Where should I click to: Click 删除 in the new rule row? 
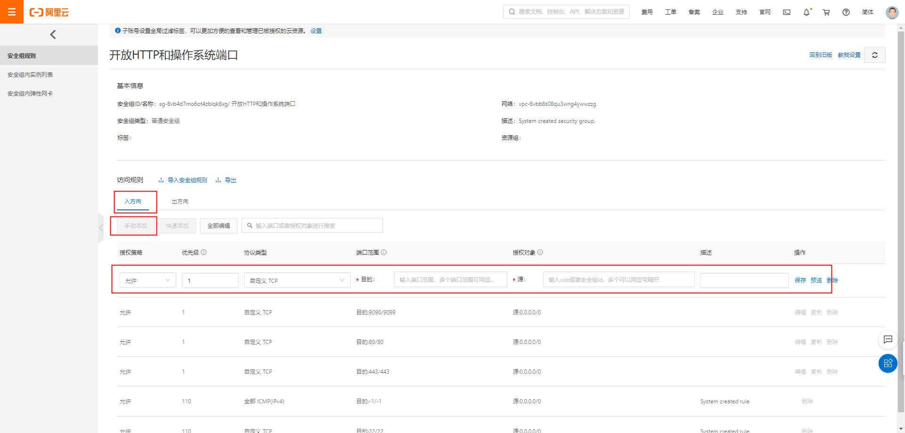tap(832, 281)
